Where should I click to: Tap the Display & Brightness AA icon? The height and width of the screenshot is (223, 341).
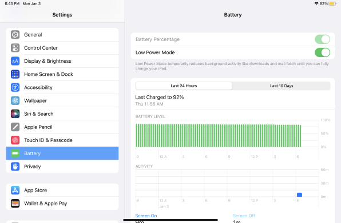pyautogui.click(x=15, y=61)
